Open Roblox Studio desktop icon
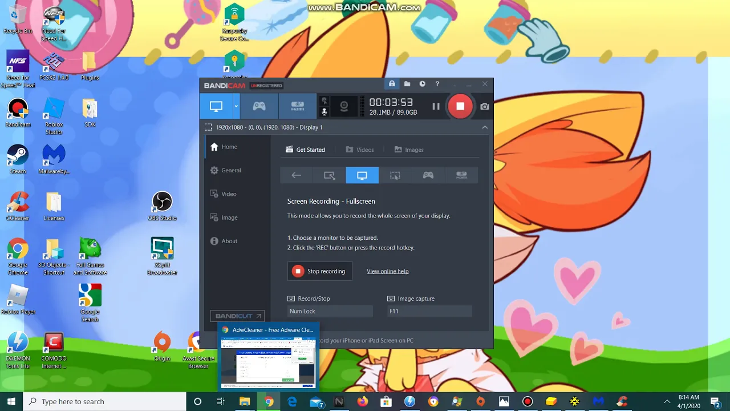Image resolution: width=730 pixels, height=411 pixels. pos(54,117)
